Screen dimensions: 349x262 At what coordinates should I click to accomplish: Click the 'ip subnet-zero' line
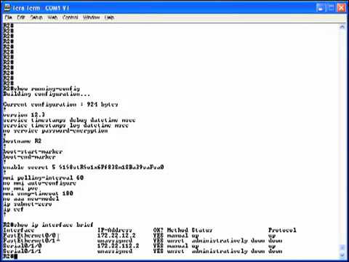(x=28, y=204)
